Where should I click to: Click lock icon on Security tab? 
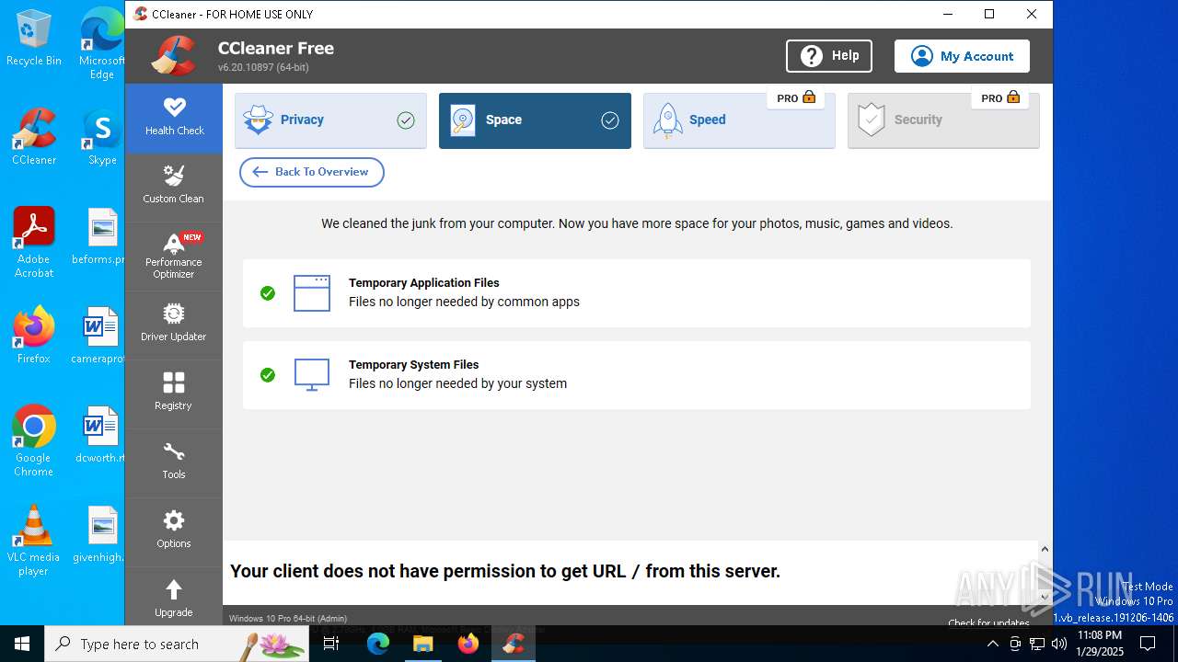pos(1013,97)
